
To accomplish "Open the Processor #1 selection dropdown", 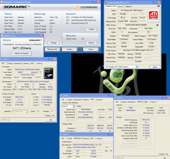I will [x=27, y=111].
